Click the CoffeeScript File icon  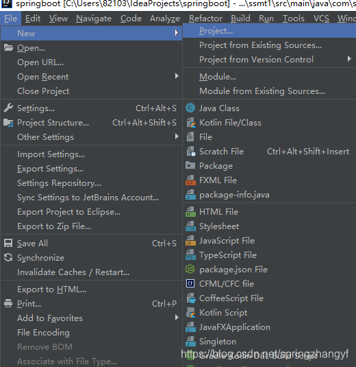(x=190, y=298)
